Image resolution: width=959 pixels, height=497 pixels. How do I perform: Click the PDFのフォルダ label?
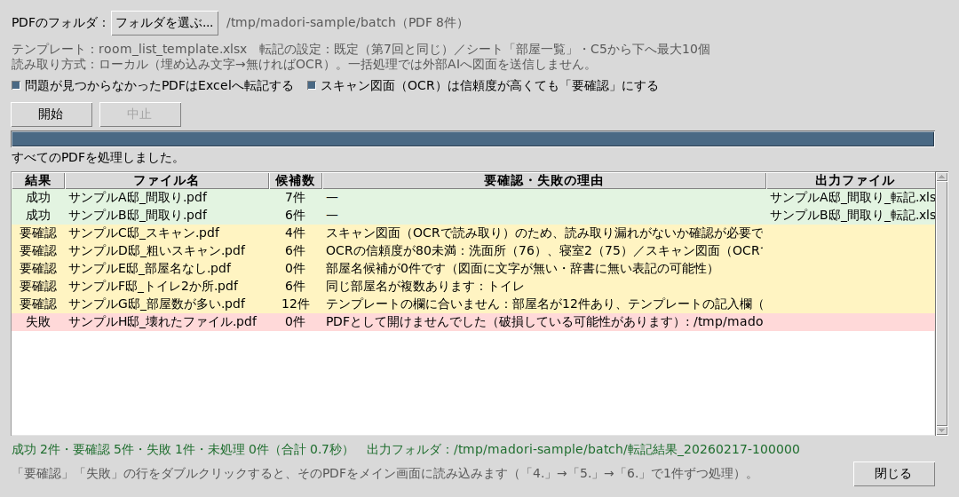59,22
